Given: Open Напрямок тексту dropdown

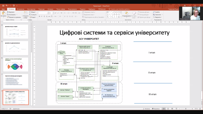Looking at the screenshot, I should click(89, 12).
